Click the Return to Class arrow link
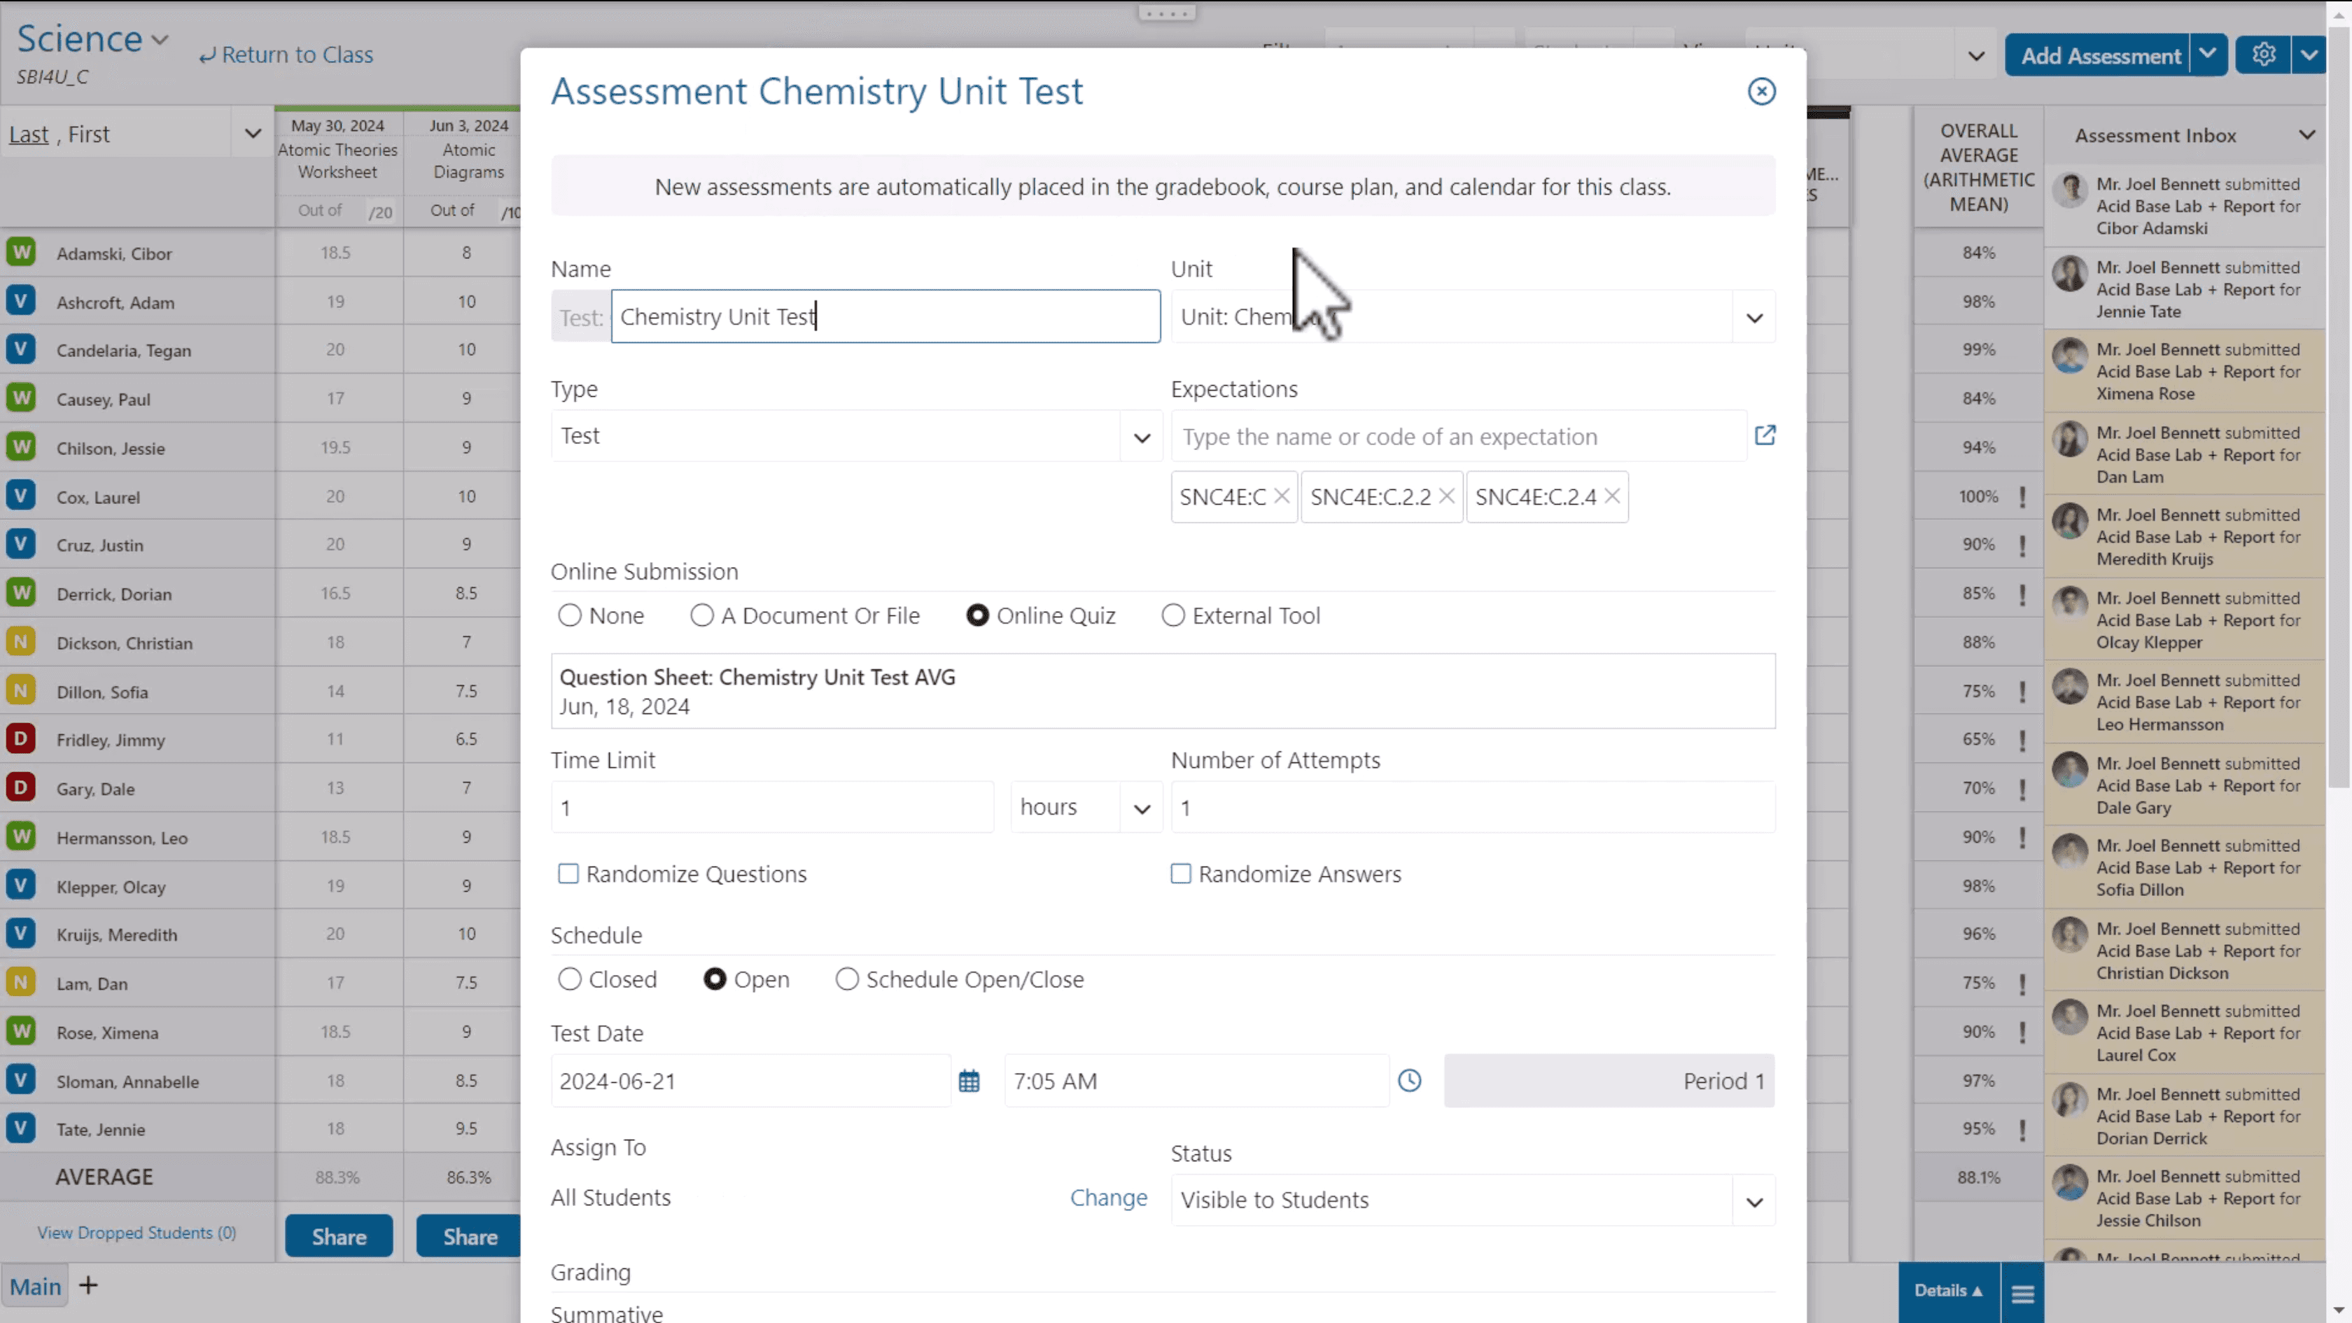2352x1323 pixels. point(286,55)
